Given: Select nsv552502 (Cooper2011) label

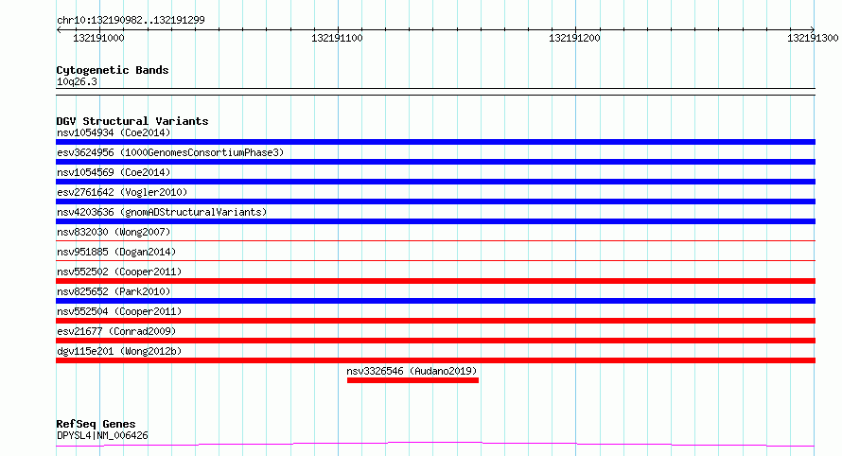Looking at the screenshot, I should tap(119, 272).
